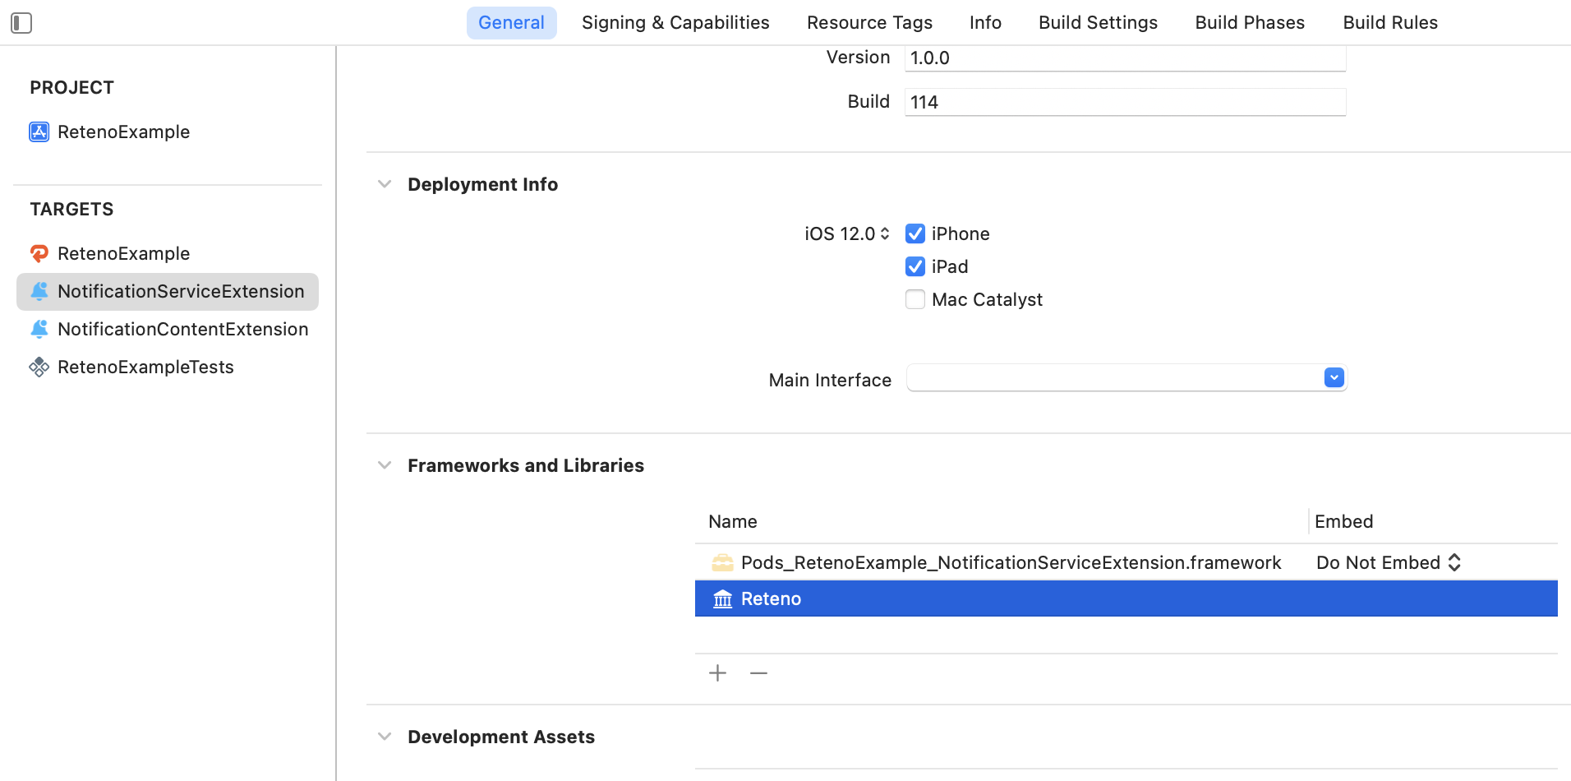Viewport: 1571px width, 781px height.
Task: Click the RetenoExample project blueprint icon
Action: tap(39, 132)
